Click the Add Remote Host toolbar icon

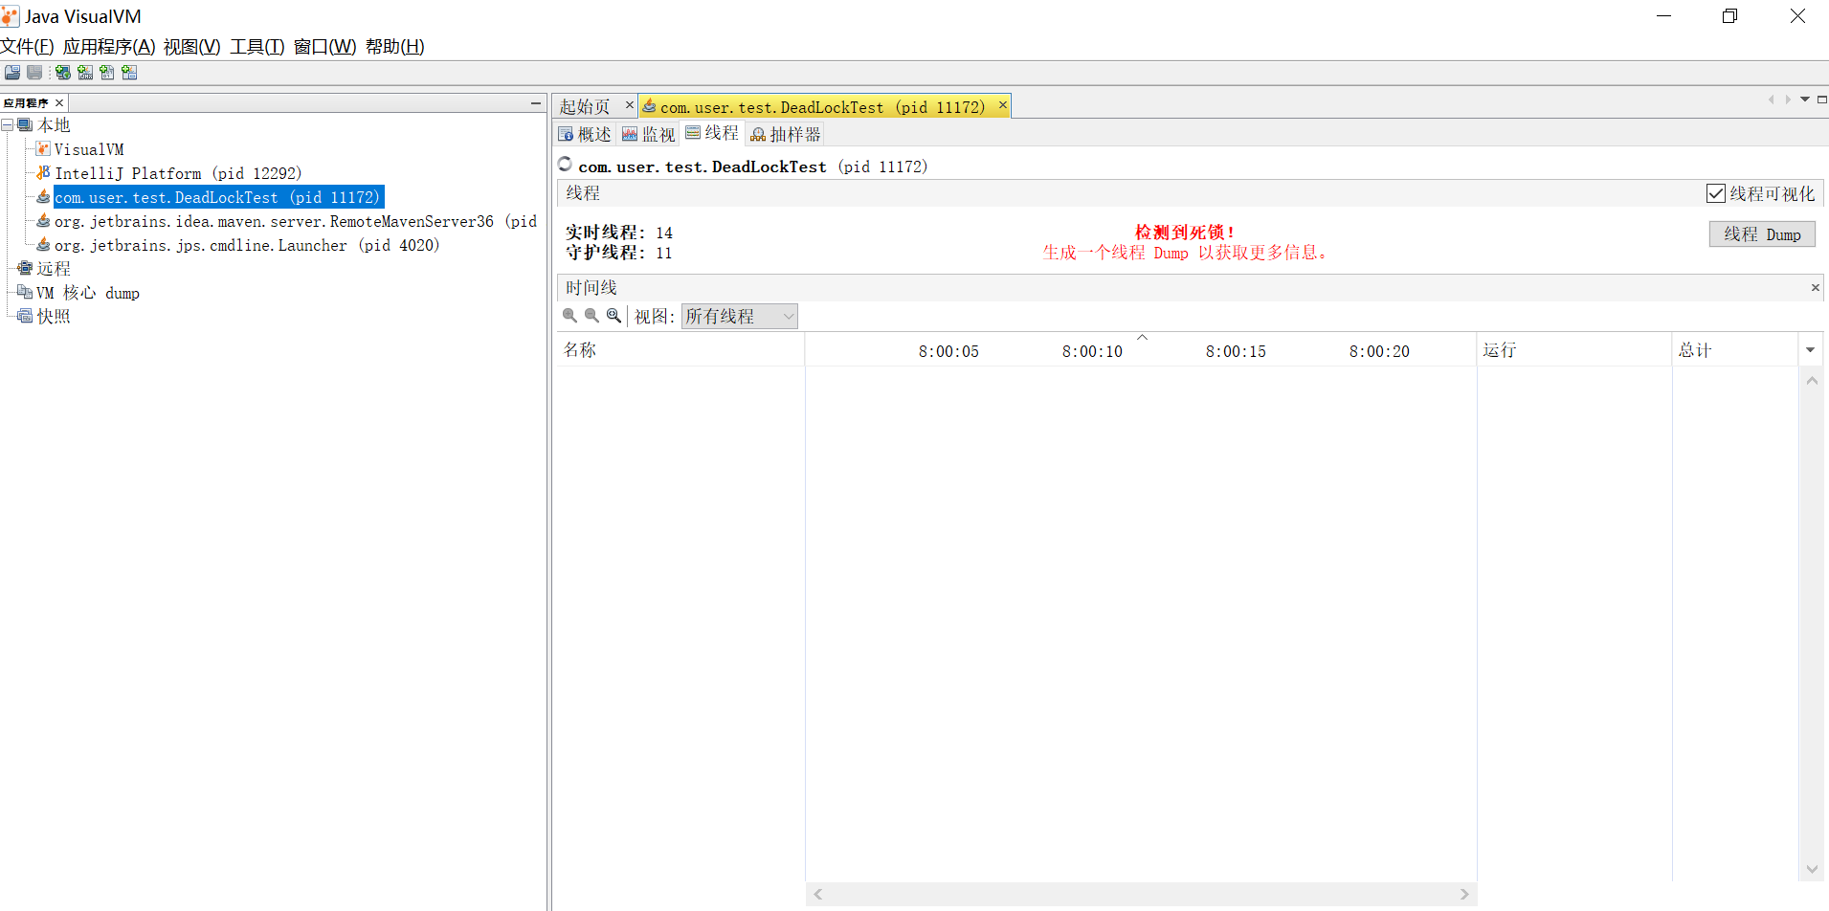pos(63,73)
